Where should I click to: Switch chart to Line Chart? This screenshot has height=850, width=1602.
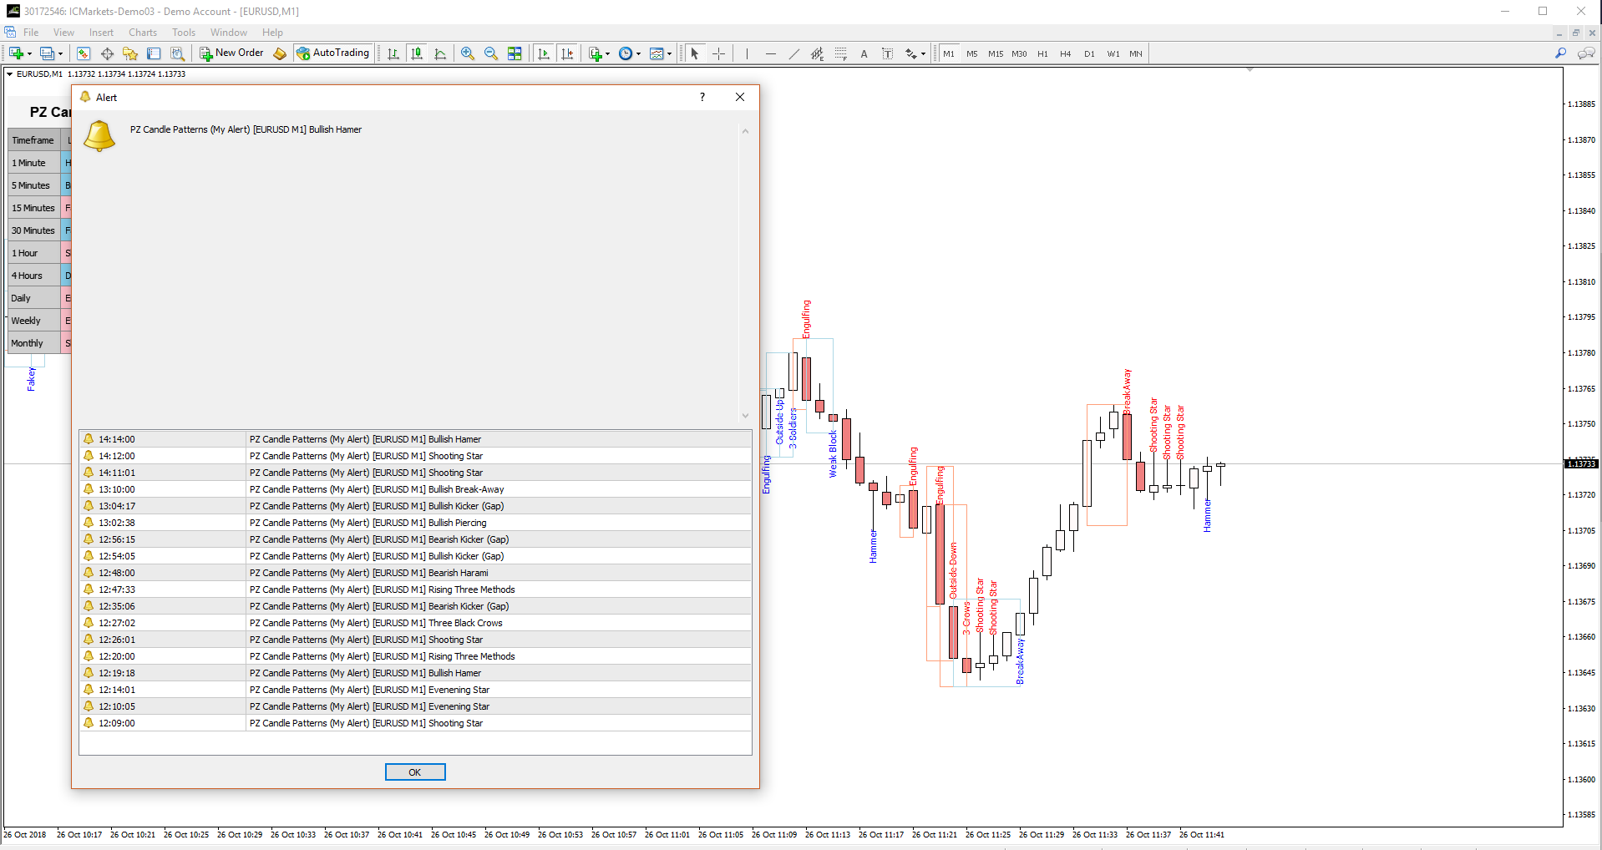click(x=440, y=53)
